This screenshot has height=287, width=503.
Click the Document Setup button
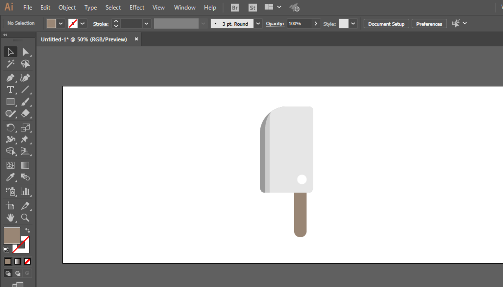pyautogui.click(x=386, y=24)
